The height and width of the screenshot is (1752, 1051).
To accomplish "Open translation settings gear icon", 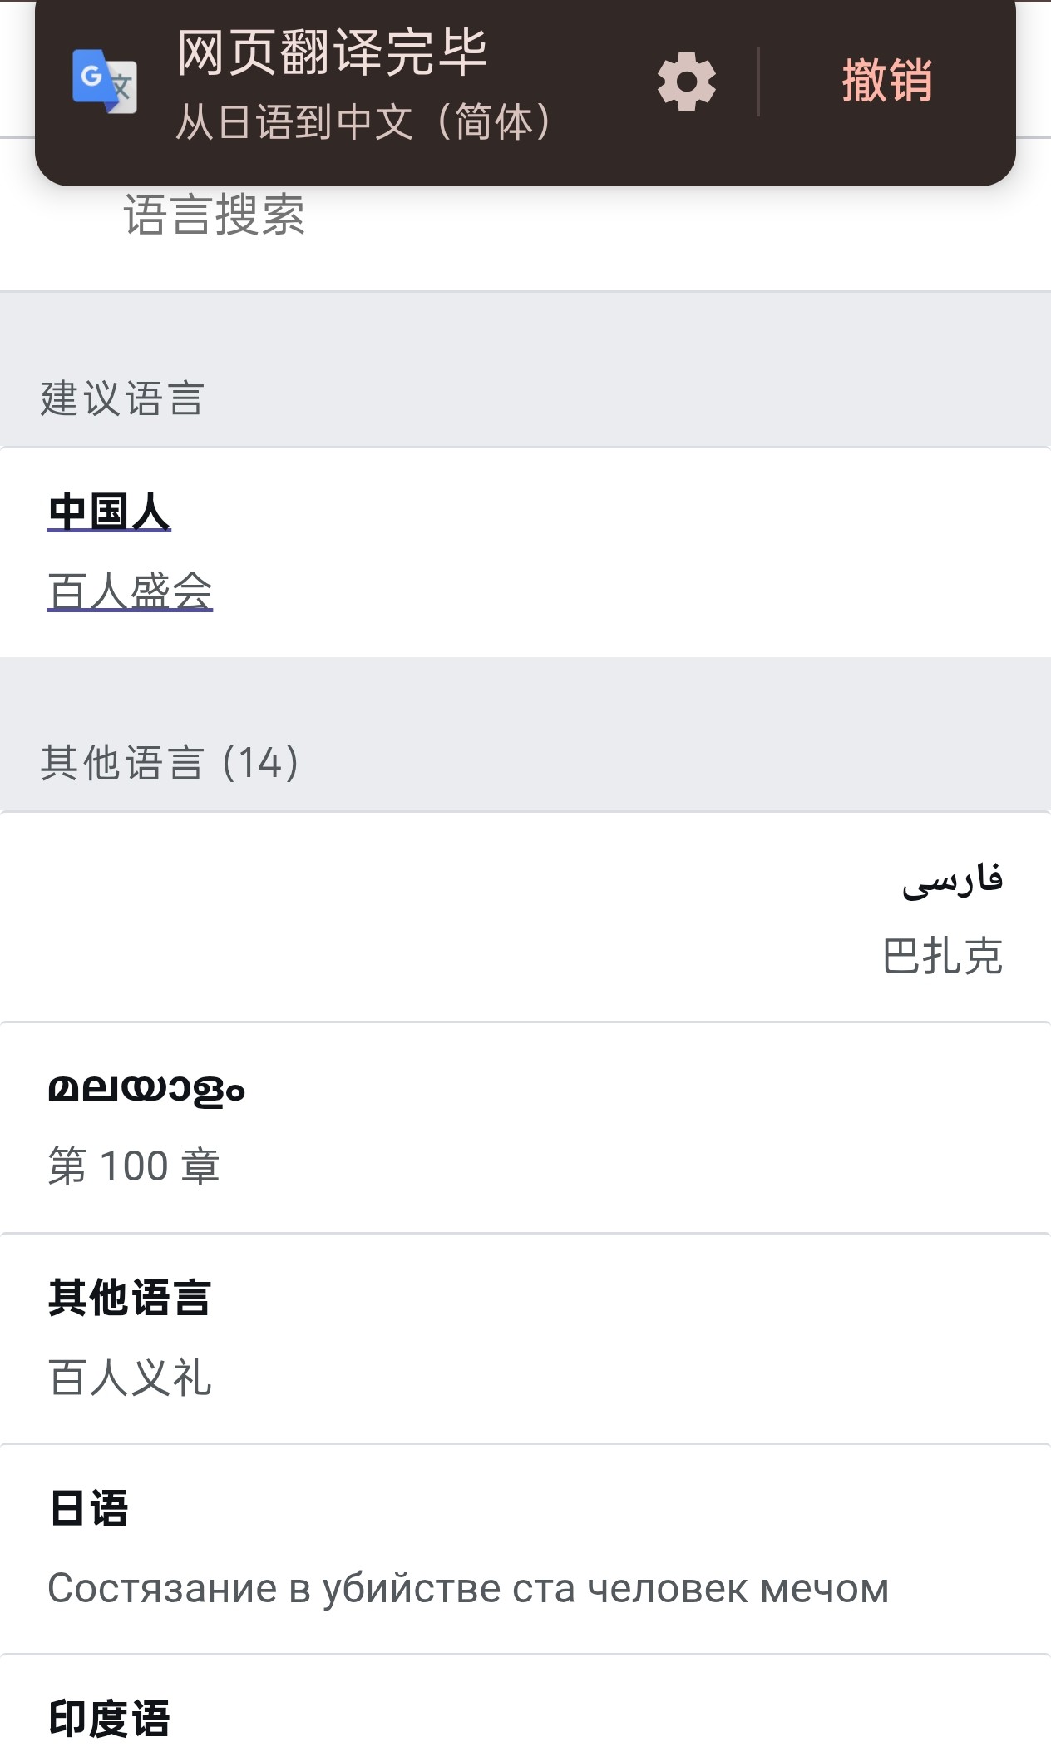I will tap(686, 81).
